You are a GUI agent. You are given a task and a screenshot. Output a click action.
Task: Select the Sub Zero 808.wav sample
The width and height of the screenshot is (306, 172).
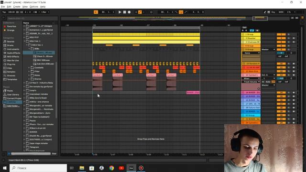click(44, 64)
